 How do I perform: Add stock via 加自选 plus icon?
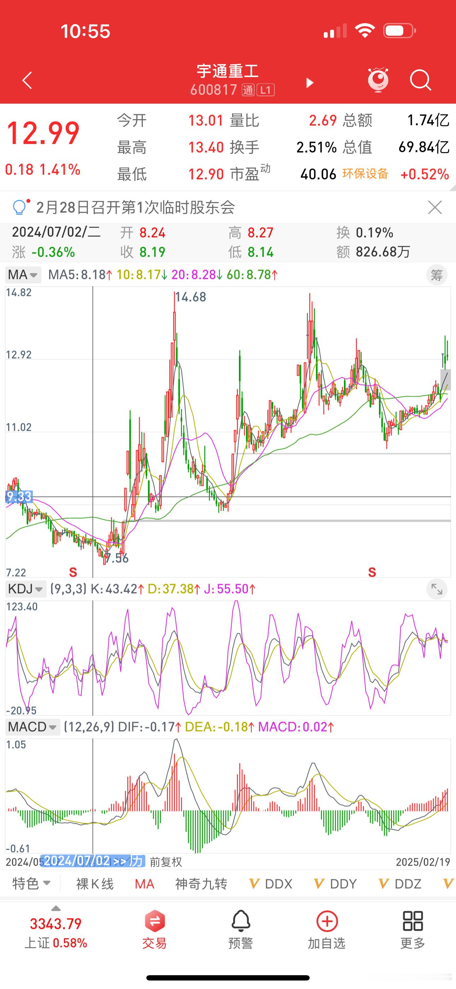[327, 929]
